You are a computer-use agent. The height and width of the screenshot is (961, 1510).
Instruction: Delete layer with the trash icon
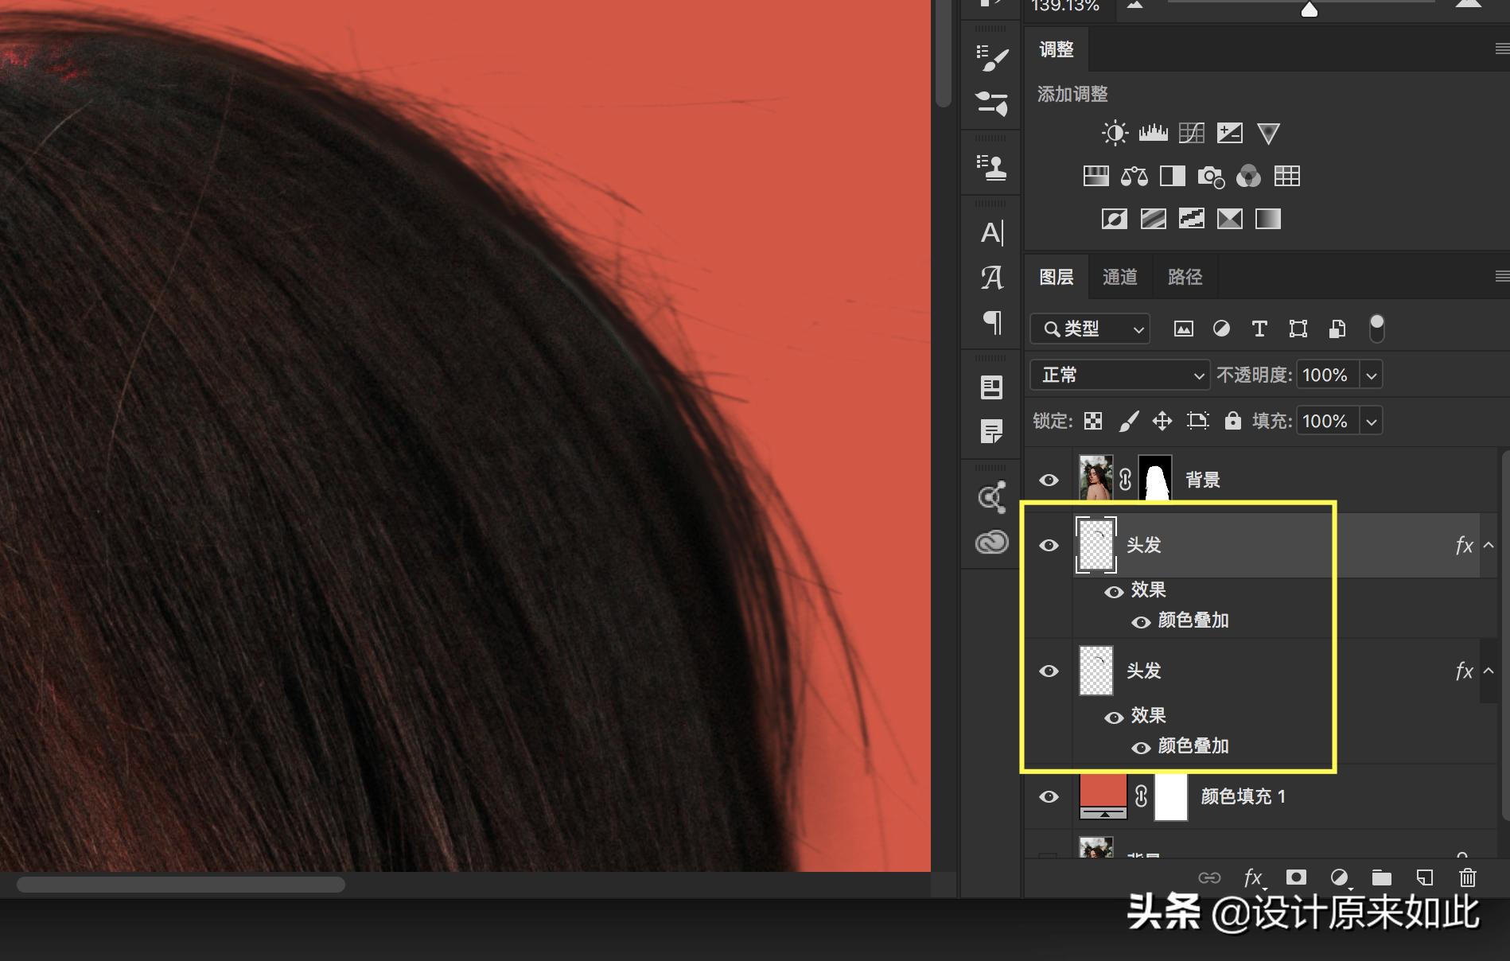[x=1468, y=877]
